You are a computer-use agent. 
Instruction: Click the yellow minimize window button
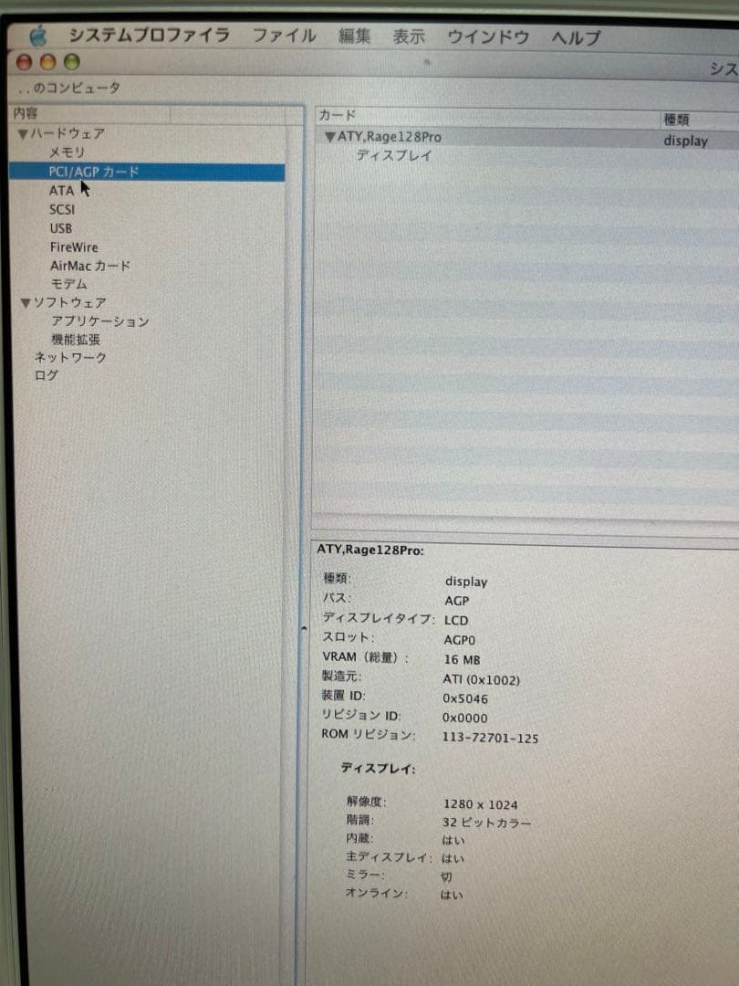[x=47, y=63]
